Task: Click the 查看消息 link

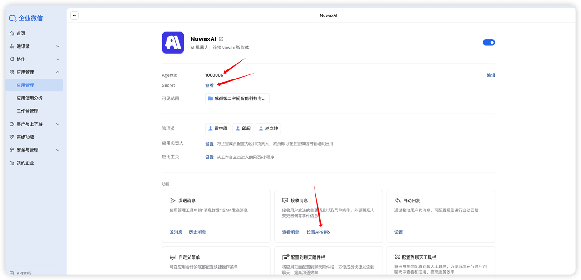Action: point(290,232)
